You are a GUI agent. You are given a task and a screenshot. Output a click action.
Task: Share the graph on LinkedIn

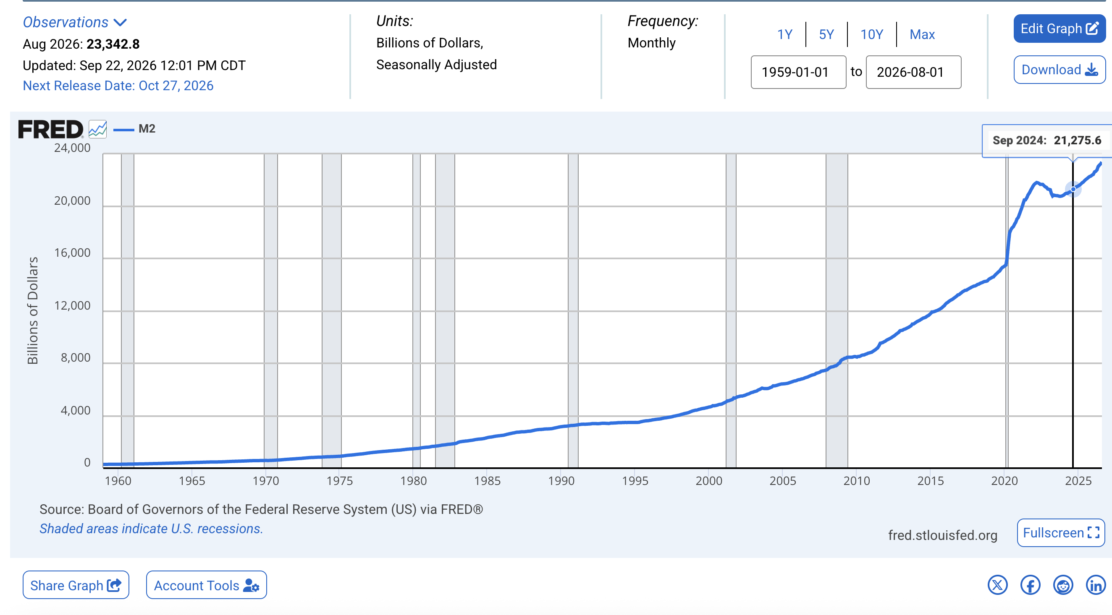pyautogui.click(x=1096, y=585)
